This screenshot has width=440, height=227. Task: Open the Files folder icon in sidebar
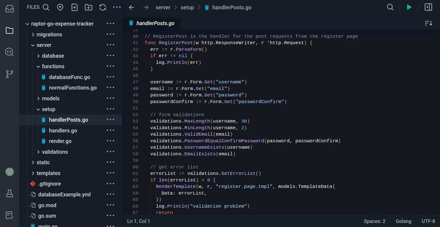pyautogui.click(x=9, y=30)
